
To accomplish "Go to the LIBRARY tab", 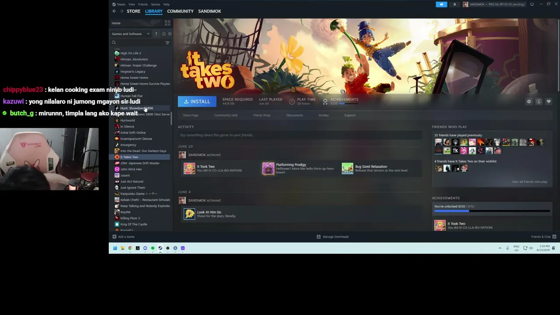I will [154, 11].
